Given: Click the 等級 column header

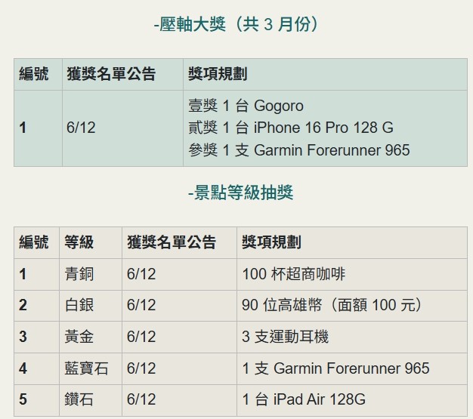Looking at the screenshot, I should pos(79,242).
